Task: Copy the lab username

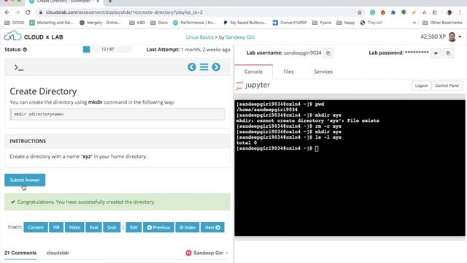Action: [328, 53]
